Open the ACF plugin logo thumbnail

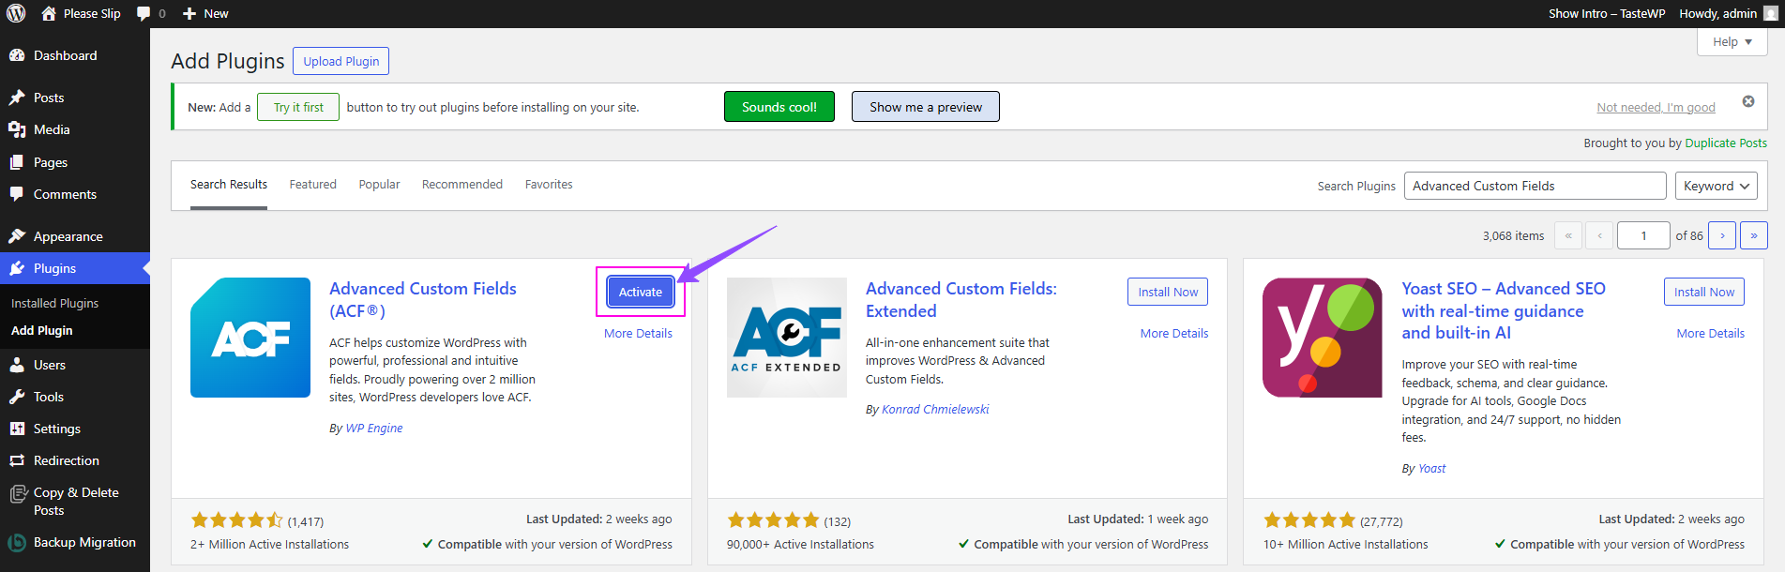tap(250, 338)
